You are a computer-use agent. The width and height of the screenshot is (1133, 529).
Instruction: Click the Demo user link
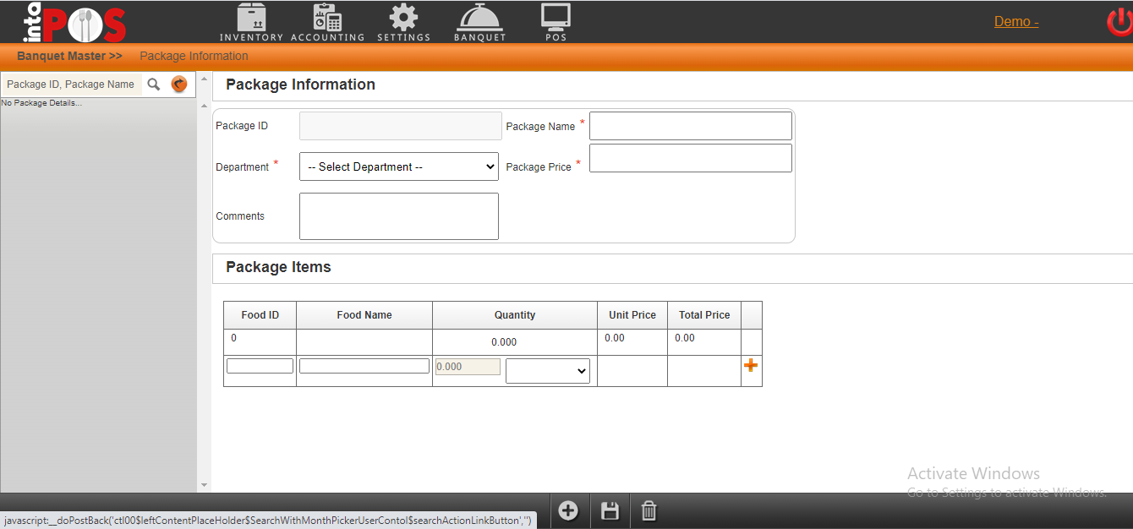(1015, 22)
